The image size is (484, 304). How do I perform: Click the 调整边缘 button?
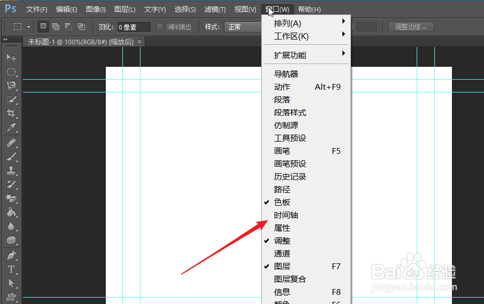click(x=411, y=27)
